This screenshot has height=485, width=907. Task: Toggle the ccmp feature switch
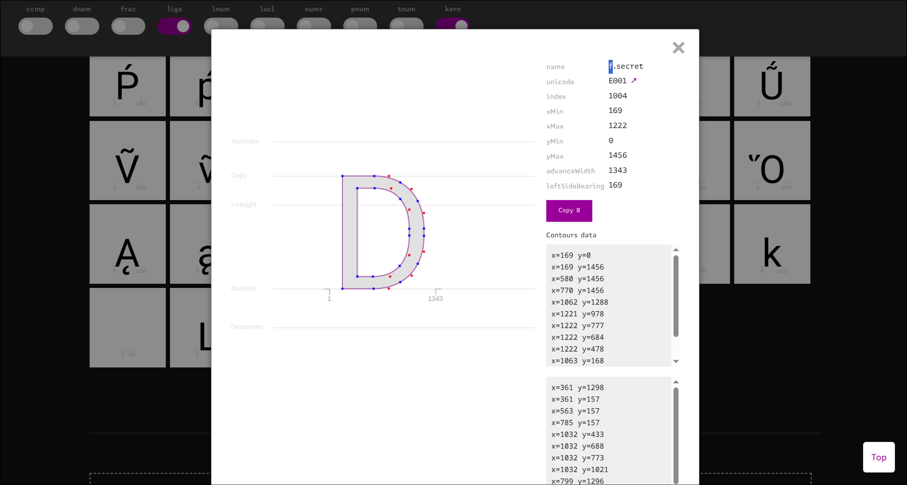(x=36, y=26)
